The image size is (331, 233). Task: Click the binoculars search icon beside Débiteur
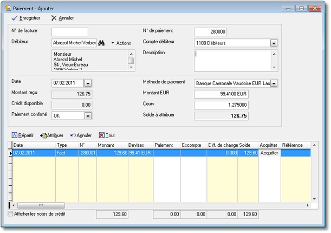(101, 43)
